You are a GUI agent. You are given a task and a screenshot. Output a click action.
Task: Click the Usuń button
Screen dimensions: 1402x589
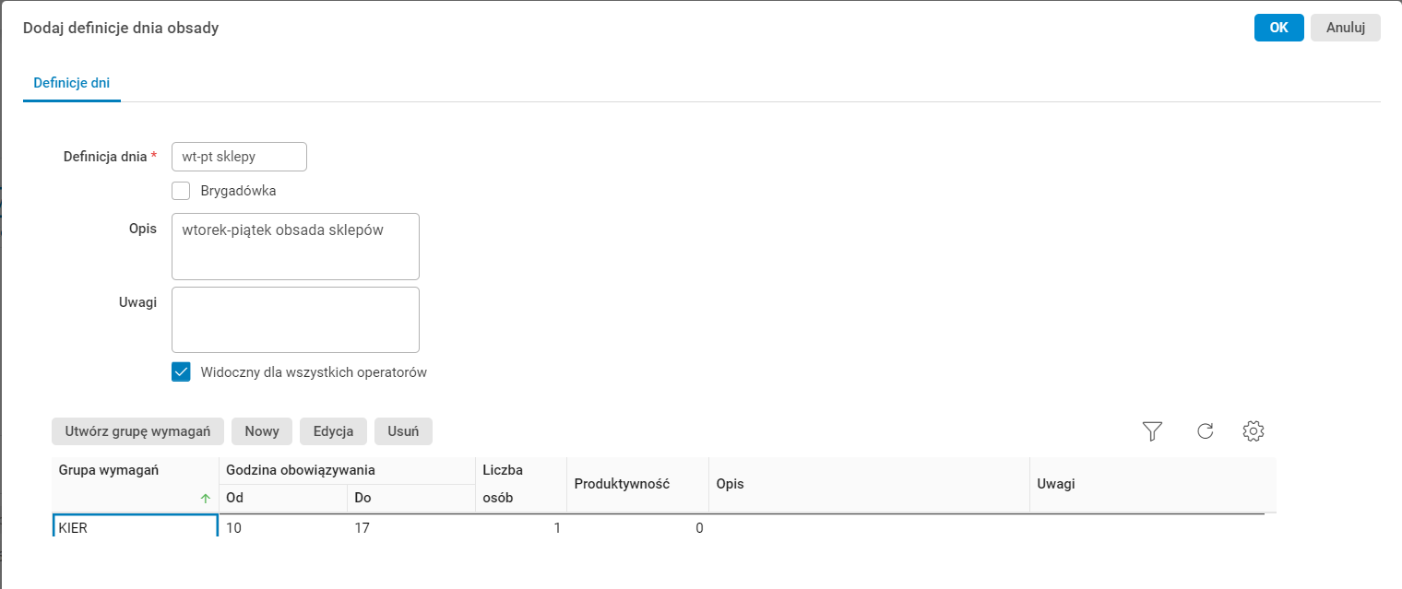point(403,431)
